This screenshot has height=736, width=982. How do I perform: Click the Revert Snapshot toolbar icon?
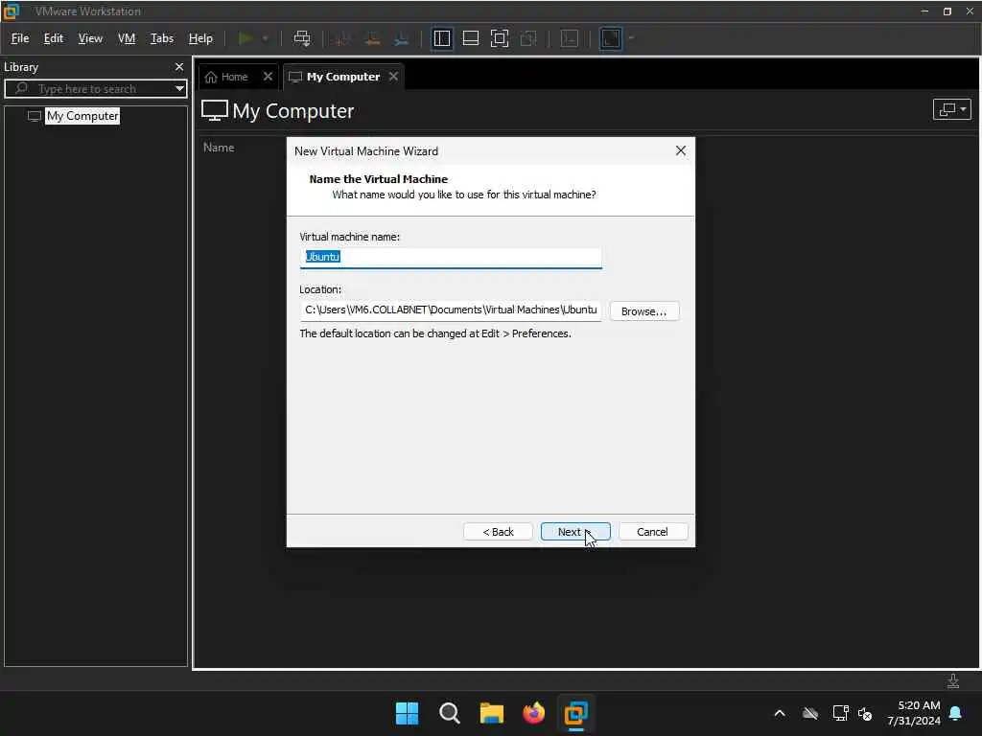[x=372, y=38]
